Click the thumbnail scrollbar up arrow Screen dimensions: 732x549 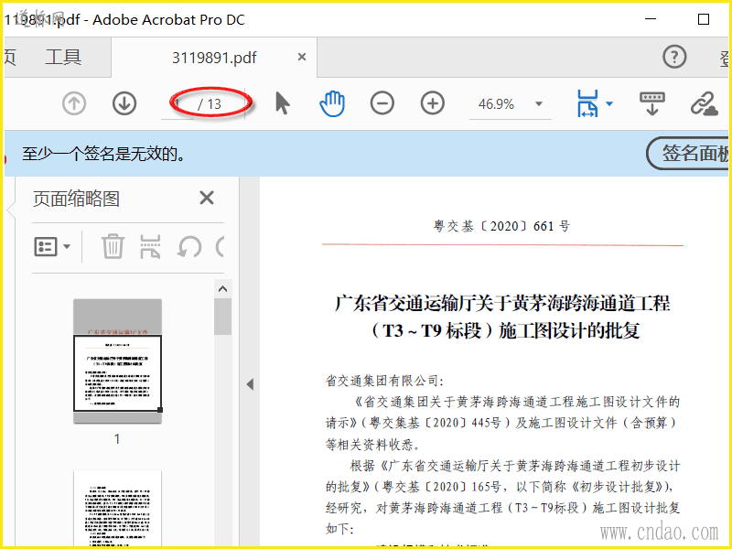pos(222,289)
